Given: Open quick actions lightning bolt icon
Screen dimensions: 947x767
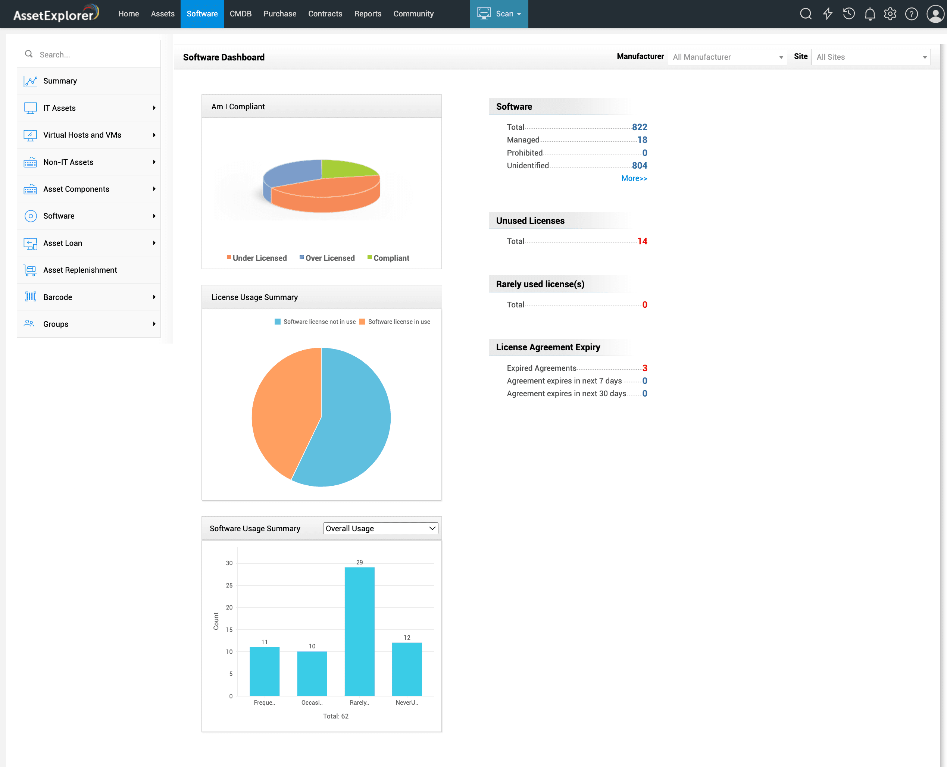Looking at the screenshot, I should [x=827, y=14].
